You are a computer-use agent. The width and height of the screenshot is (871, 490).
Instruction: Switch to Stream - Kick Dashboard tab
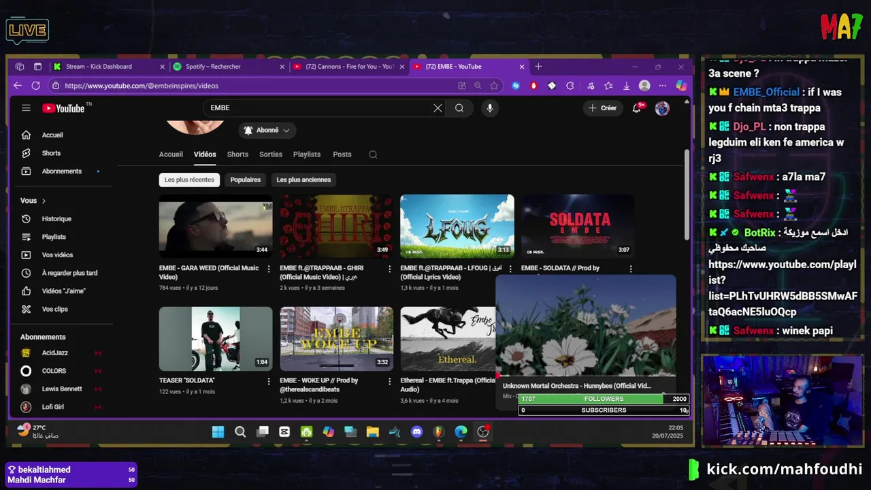(109, 67)
